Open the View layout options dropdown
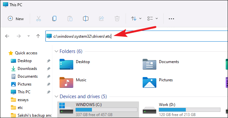Viewport: 228px width, 118px height. (152, 19)
